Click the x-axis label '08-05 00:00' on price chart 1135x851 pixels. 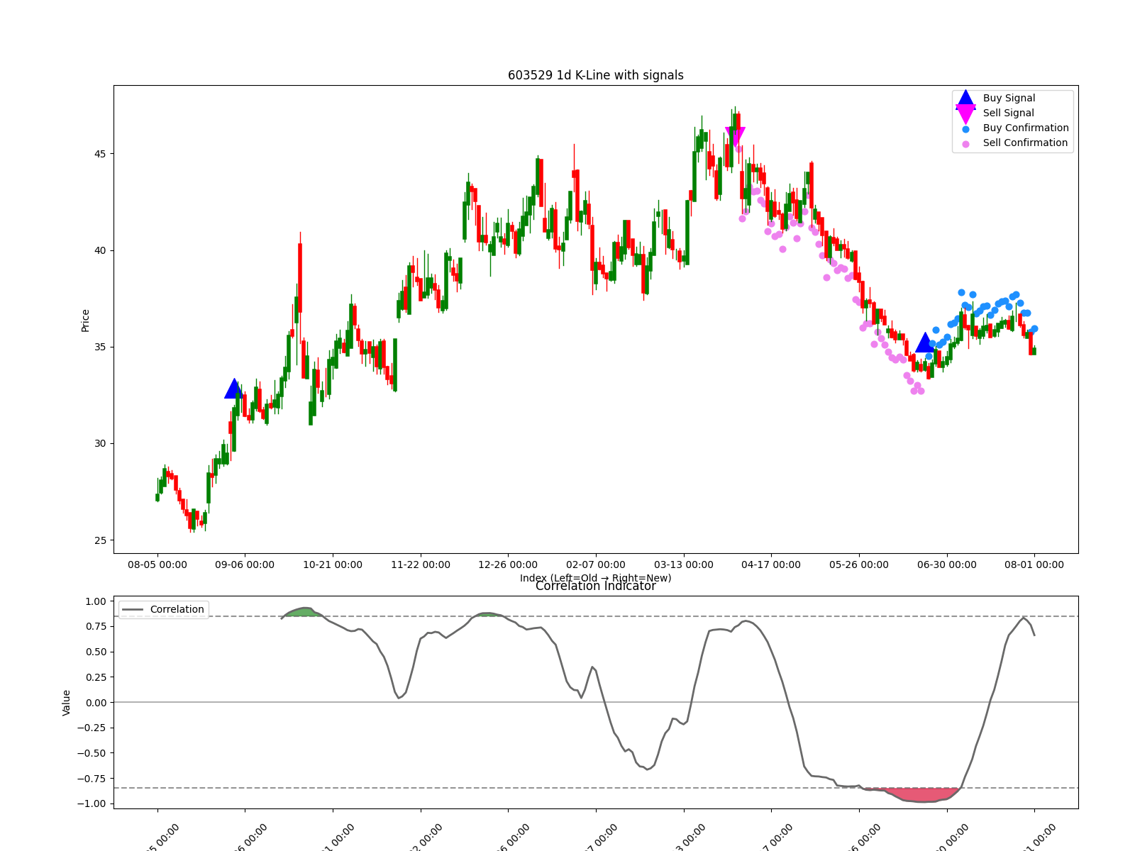pos(157,564)
